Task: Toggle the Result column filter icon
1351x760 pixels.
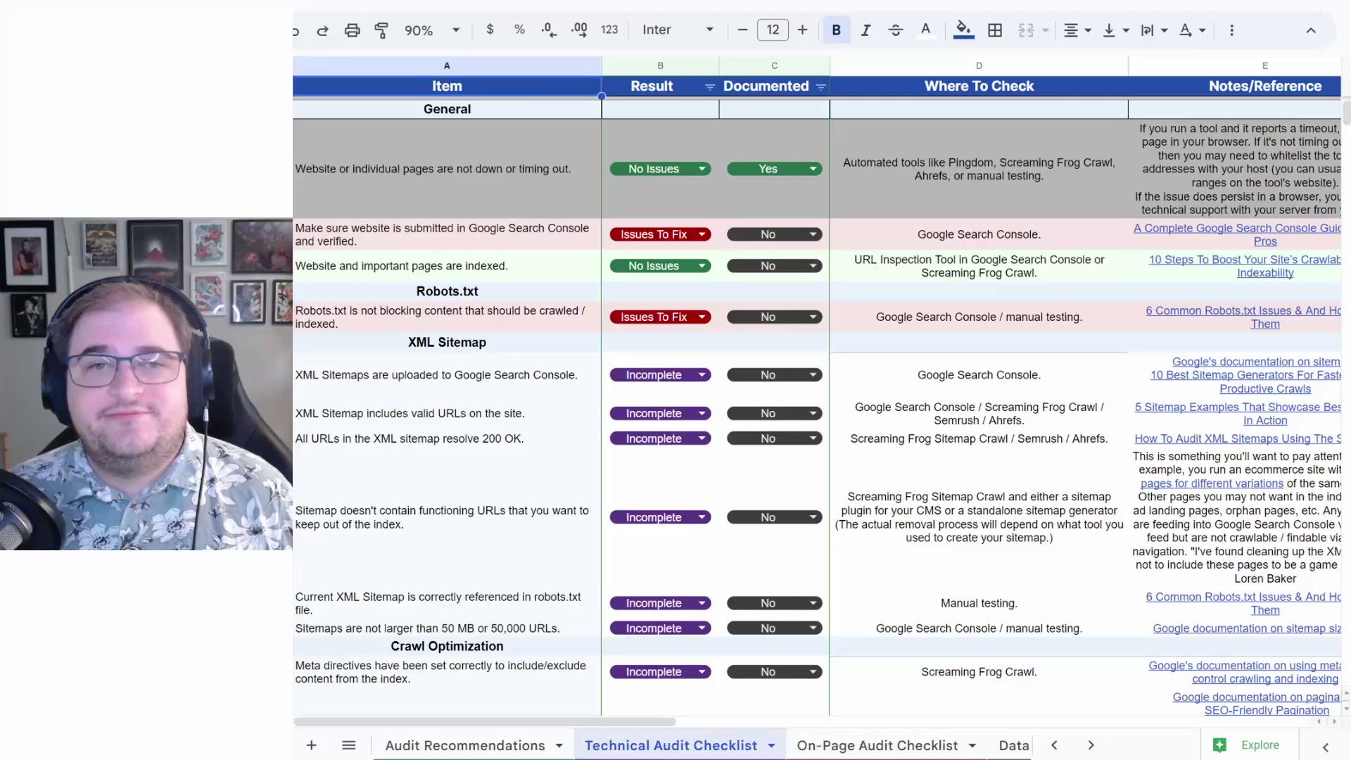Action: (x=709, y=87)
